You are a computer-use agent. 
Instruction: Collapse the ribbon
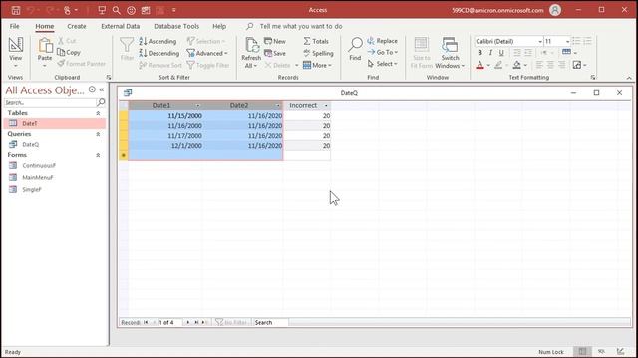click(x=629, y=78)
